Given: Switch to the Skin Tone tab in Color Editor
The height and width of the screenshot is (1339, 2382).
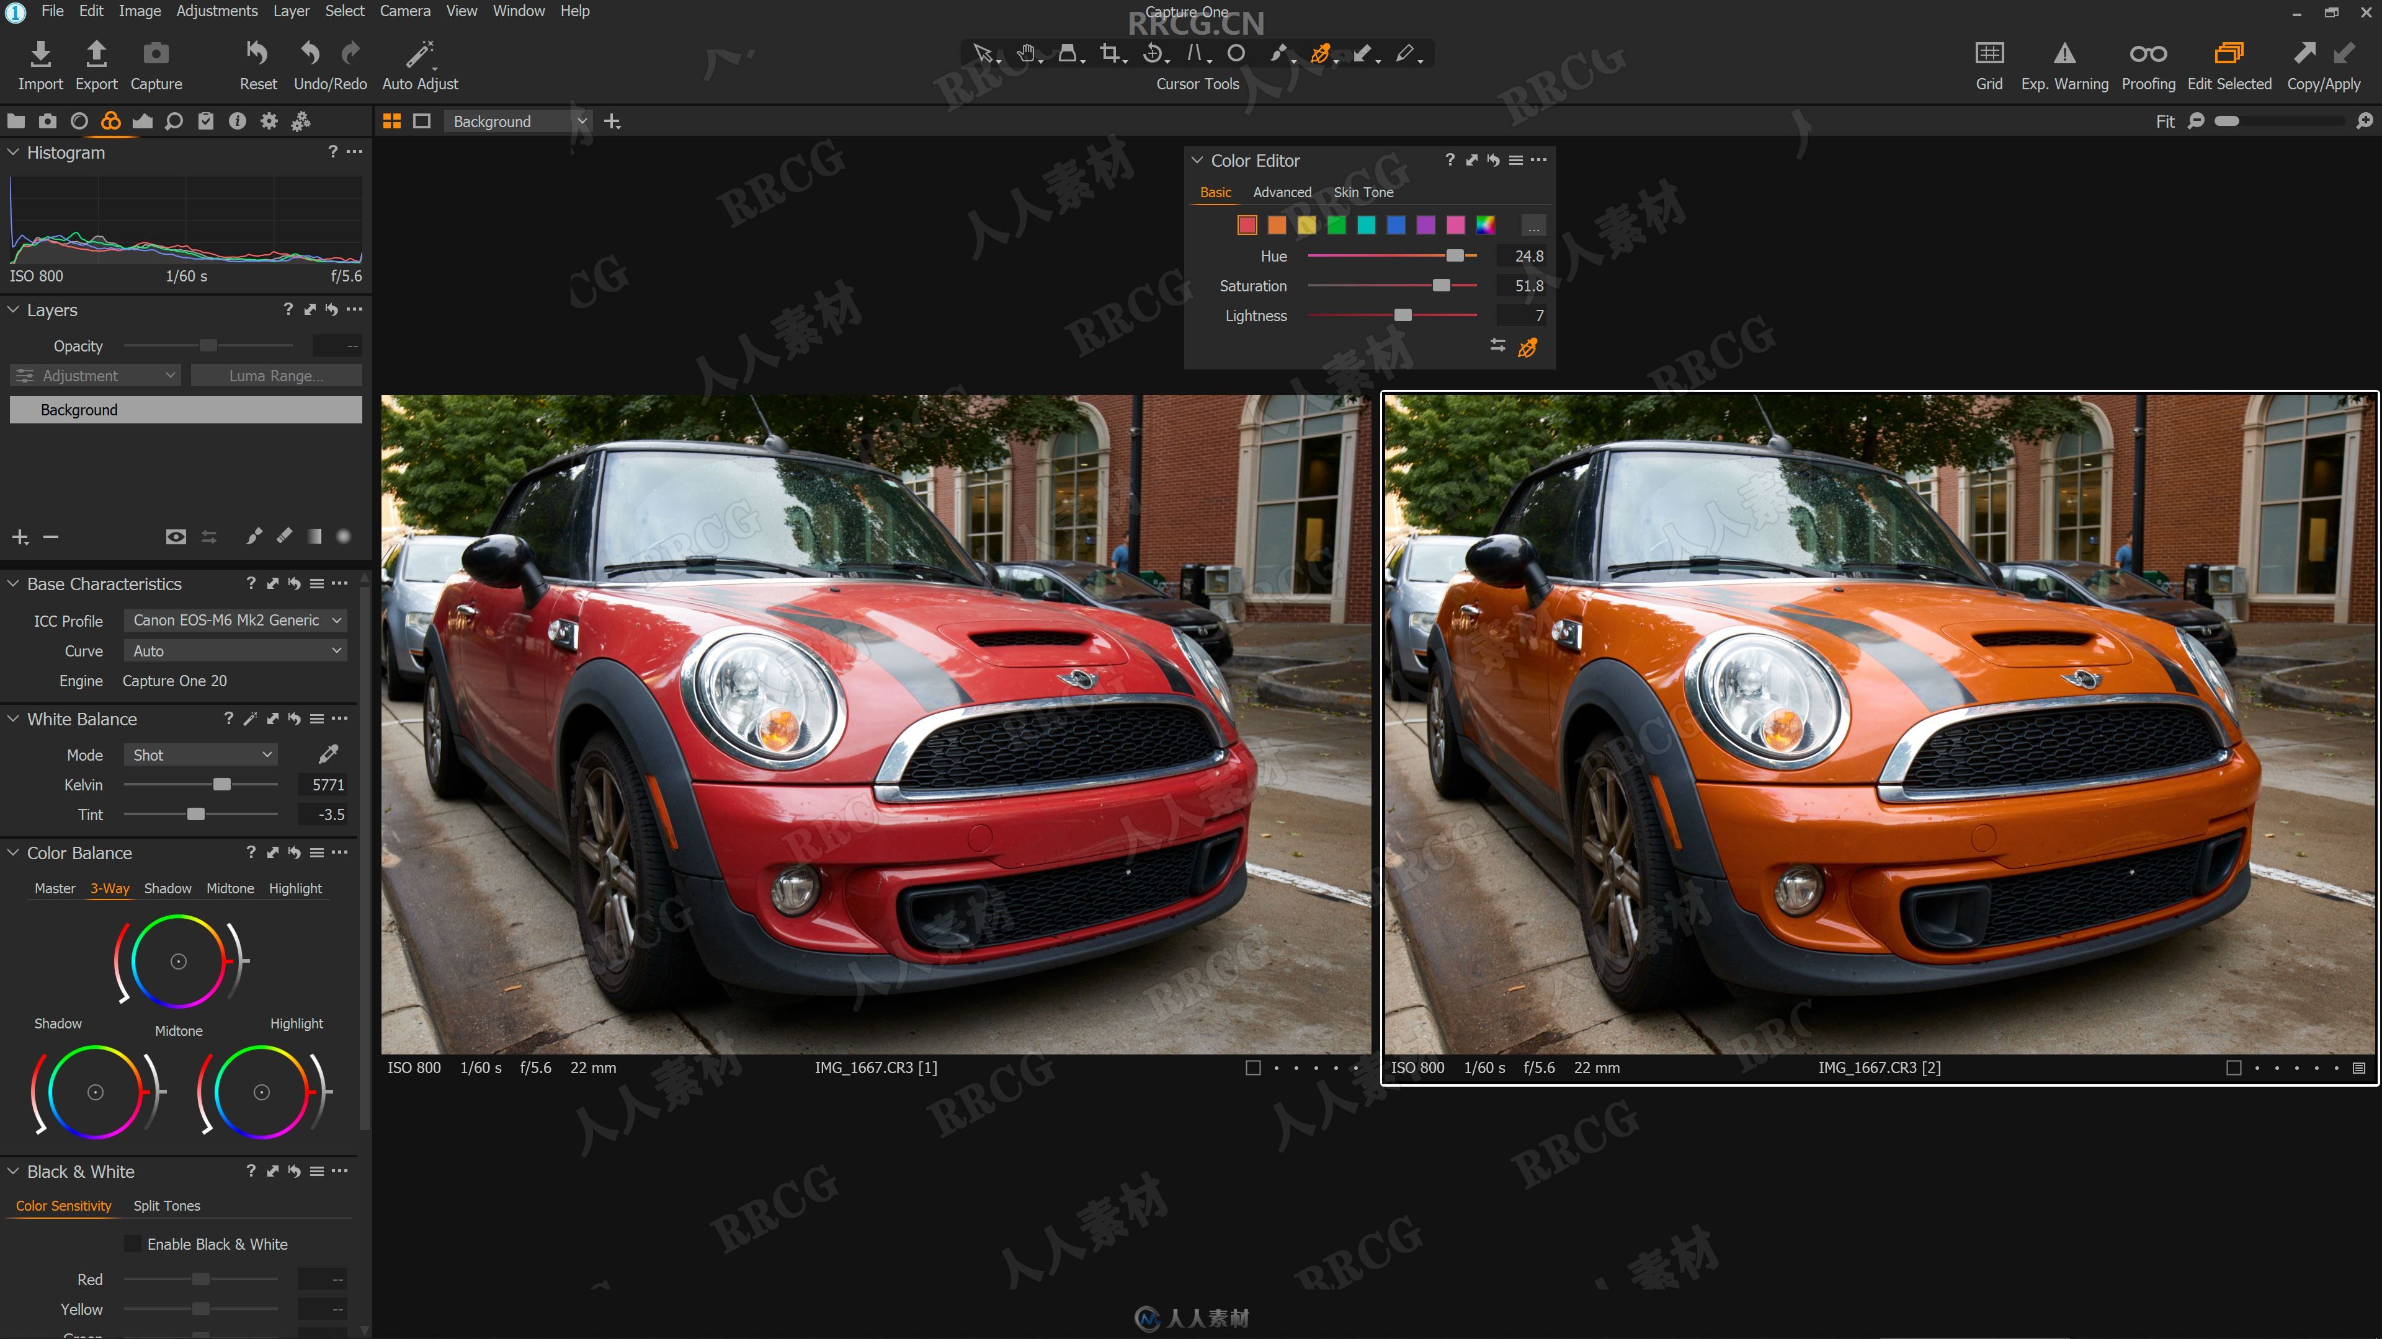Looking at the screenshot, I should pyautogui.click(x=1363, y=192).
